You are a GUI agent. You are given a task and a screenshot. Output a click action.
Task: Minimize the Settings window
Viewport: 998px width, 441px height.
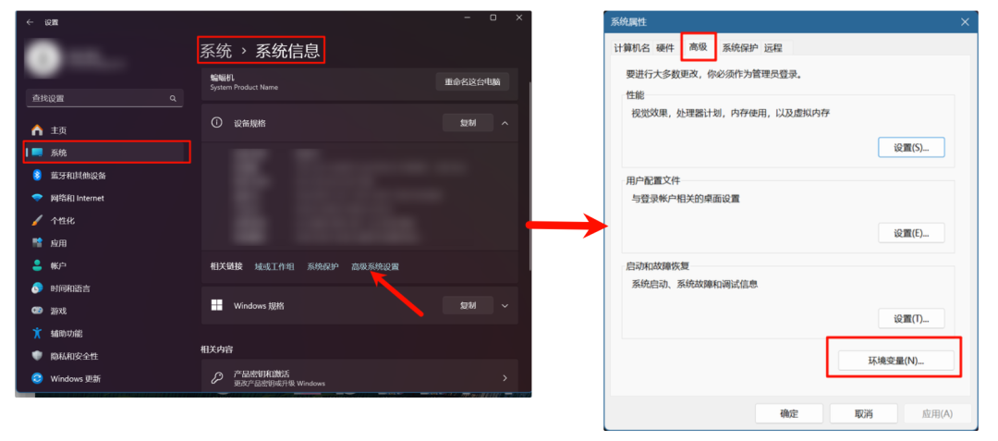pyautogui.click(x=468, y=18)
